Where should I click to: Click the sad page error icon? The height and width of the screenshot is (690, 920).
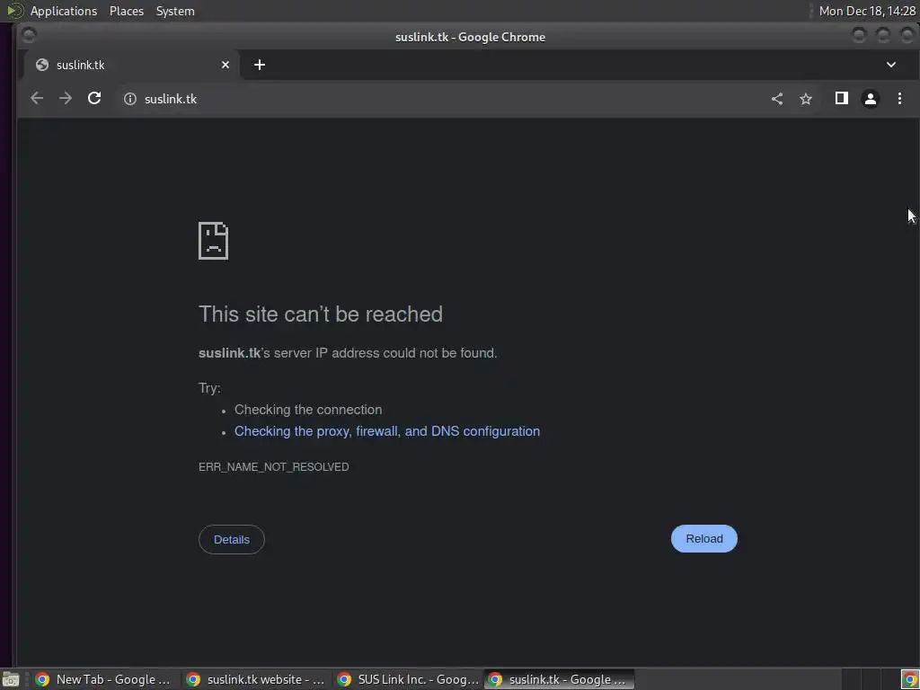pos(214,241)
